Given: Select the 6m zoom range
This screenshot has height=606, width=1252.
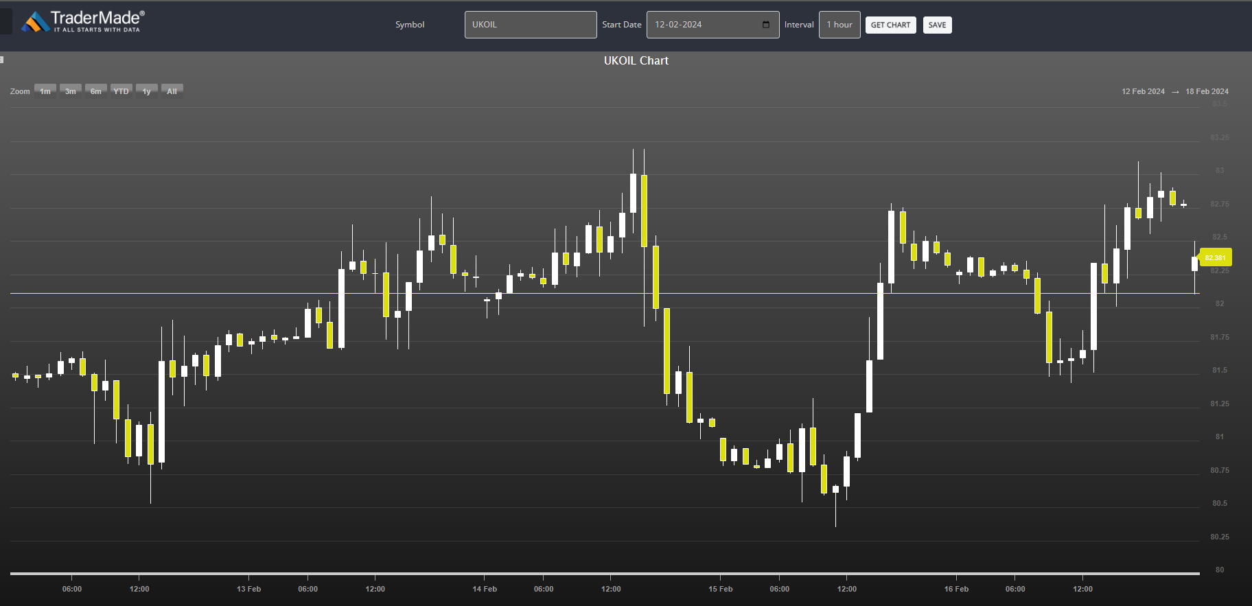Looking at the screenshot, I should point(96,91).
